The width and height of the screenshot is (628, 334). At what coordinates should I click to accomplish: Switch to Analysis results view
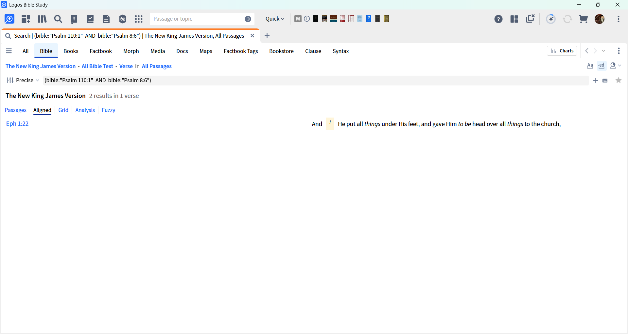coord(85,110)
